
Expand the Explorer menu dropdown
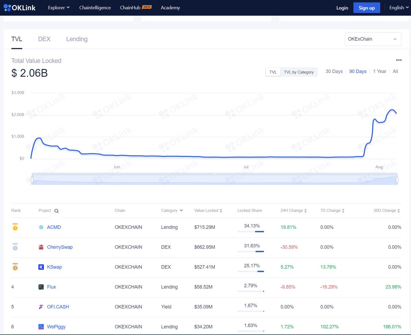coord(59,7)
